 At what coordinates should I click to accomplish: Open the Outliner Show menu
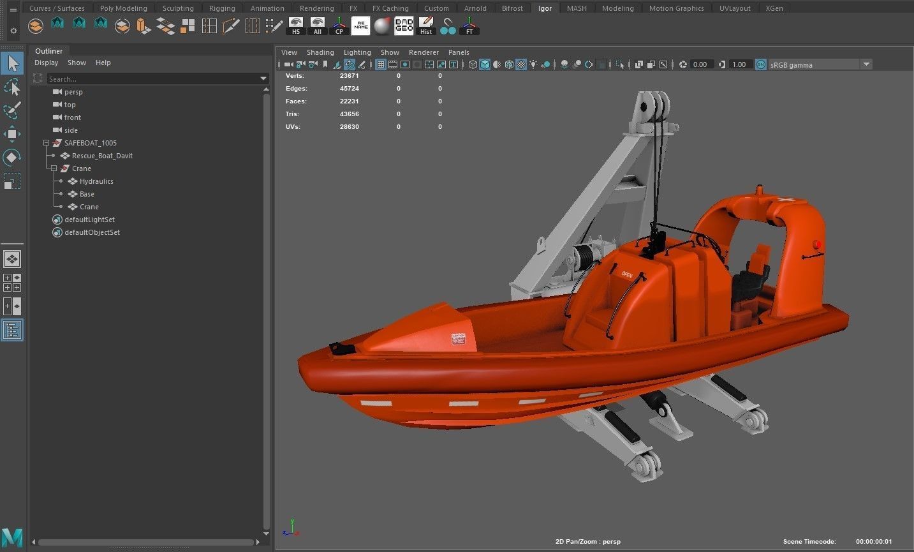(77, 63)
